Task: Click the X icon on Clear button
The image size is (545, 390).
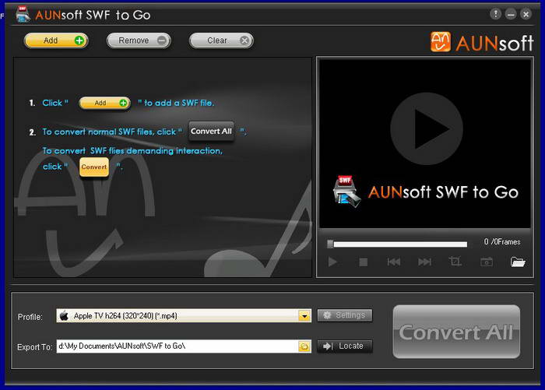Action: pyautogui.click(x=244, y=40)
